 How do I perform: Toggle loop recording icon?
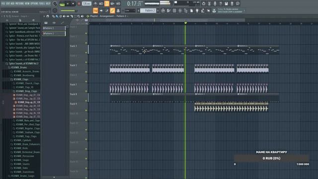click(118, 3)
